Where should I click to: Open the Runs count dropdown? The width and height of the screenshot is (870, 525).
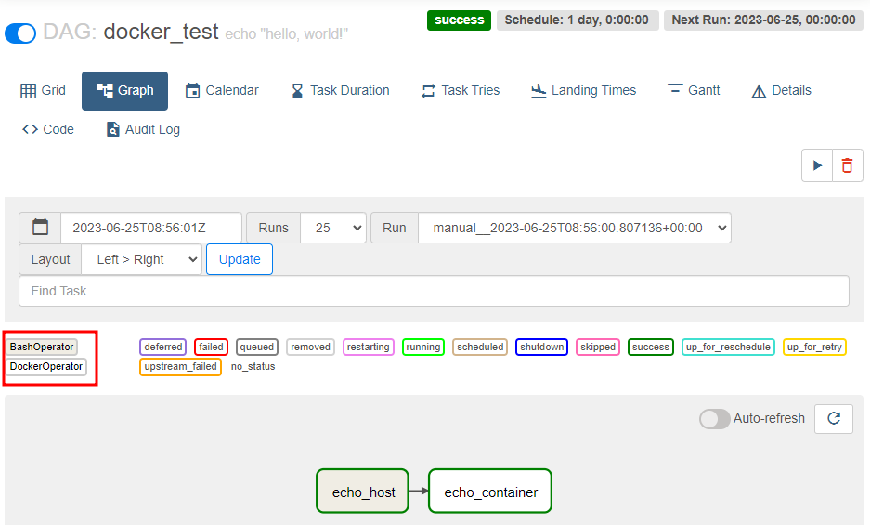pyautogui.click(x=333, y=228)
